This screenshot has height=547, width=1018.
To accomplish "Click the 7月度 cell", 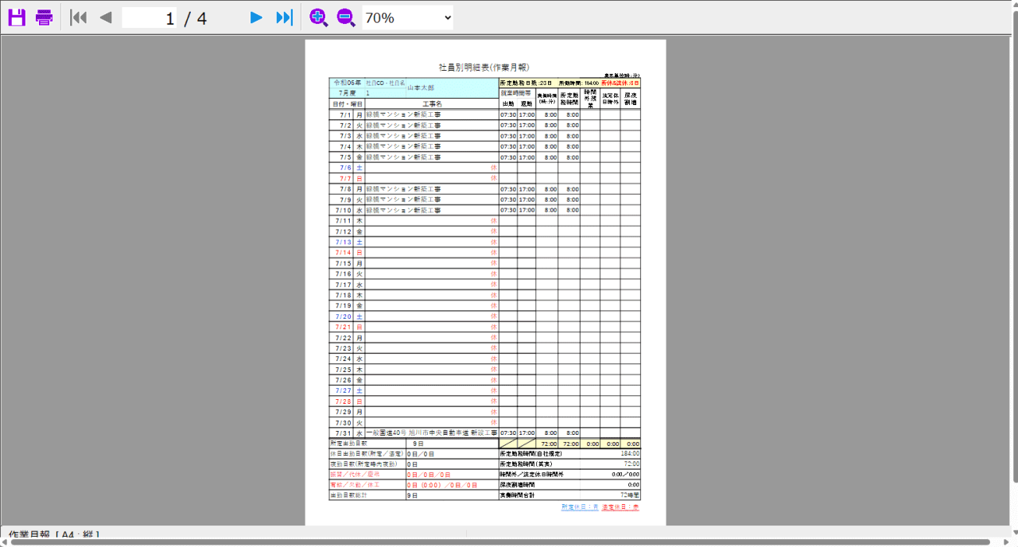I will coord(347,93).
